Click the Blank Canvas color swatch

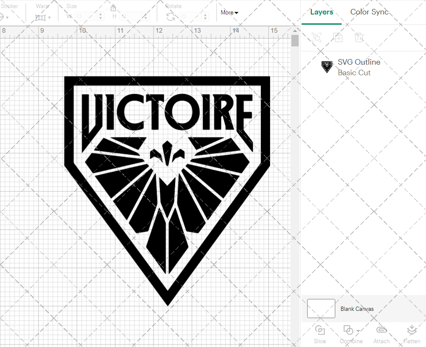click(321, 309)
